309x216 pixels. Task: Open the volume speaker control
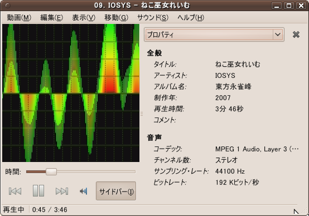pos(84,191)
